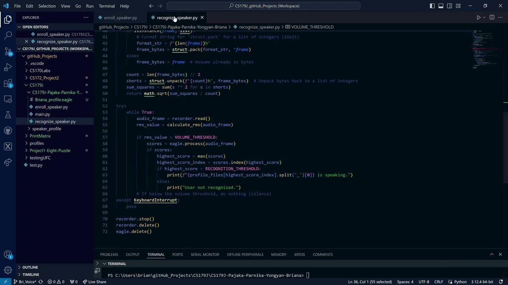Change CRLF end of line sequence
Viewport: 508px width, 285px height.
[x=439, y=282]
